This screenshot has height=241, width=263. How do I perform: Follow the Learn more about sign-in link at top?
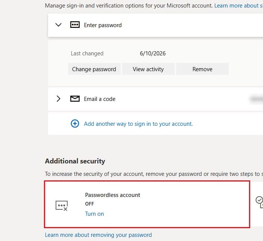(x=239, y=6)
